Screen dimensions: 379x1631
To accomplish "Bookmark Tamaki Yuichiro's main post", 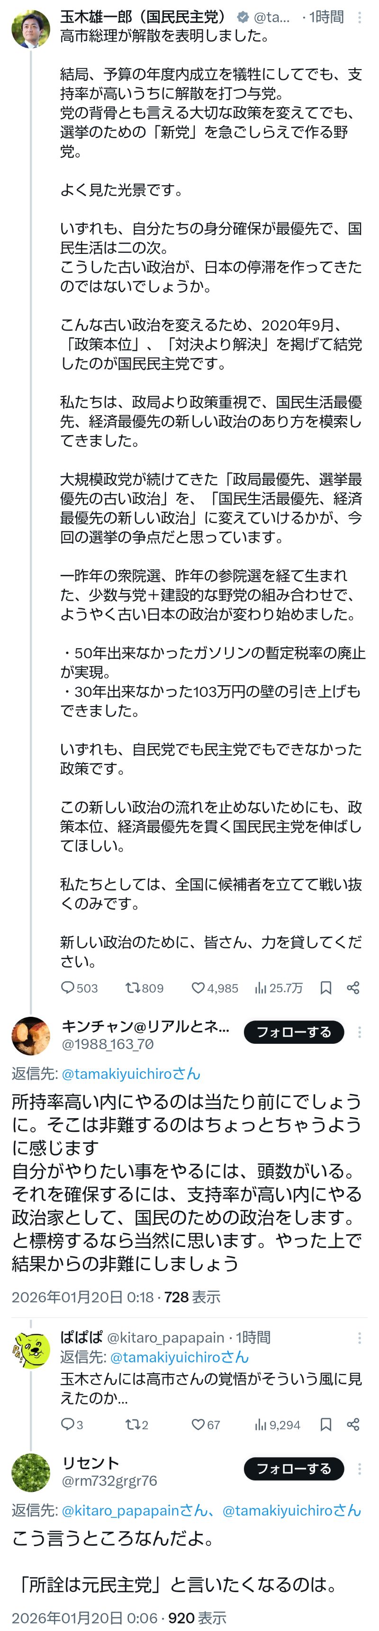I will (x=326, y=988).
